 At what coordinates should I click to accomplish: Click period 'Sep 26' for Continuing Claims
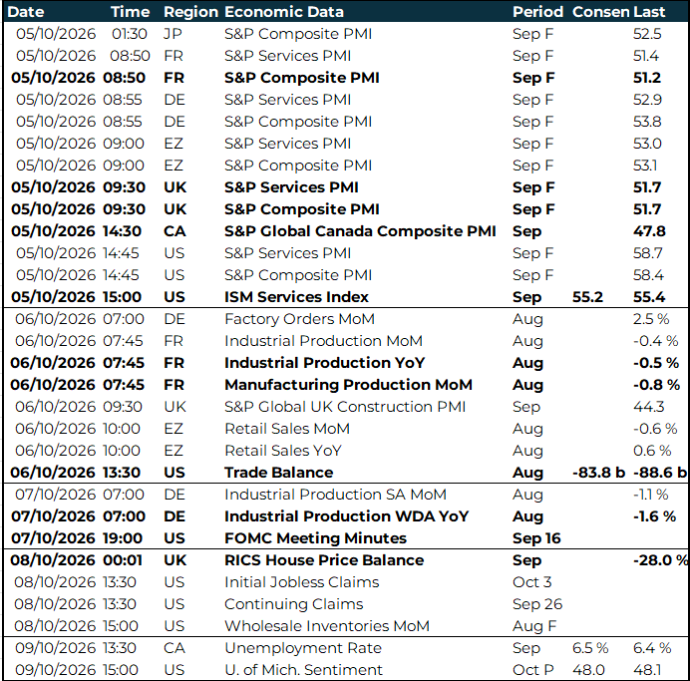537,604
